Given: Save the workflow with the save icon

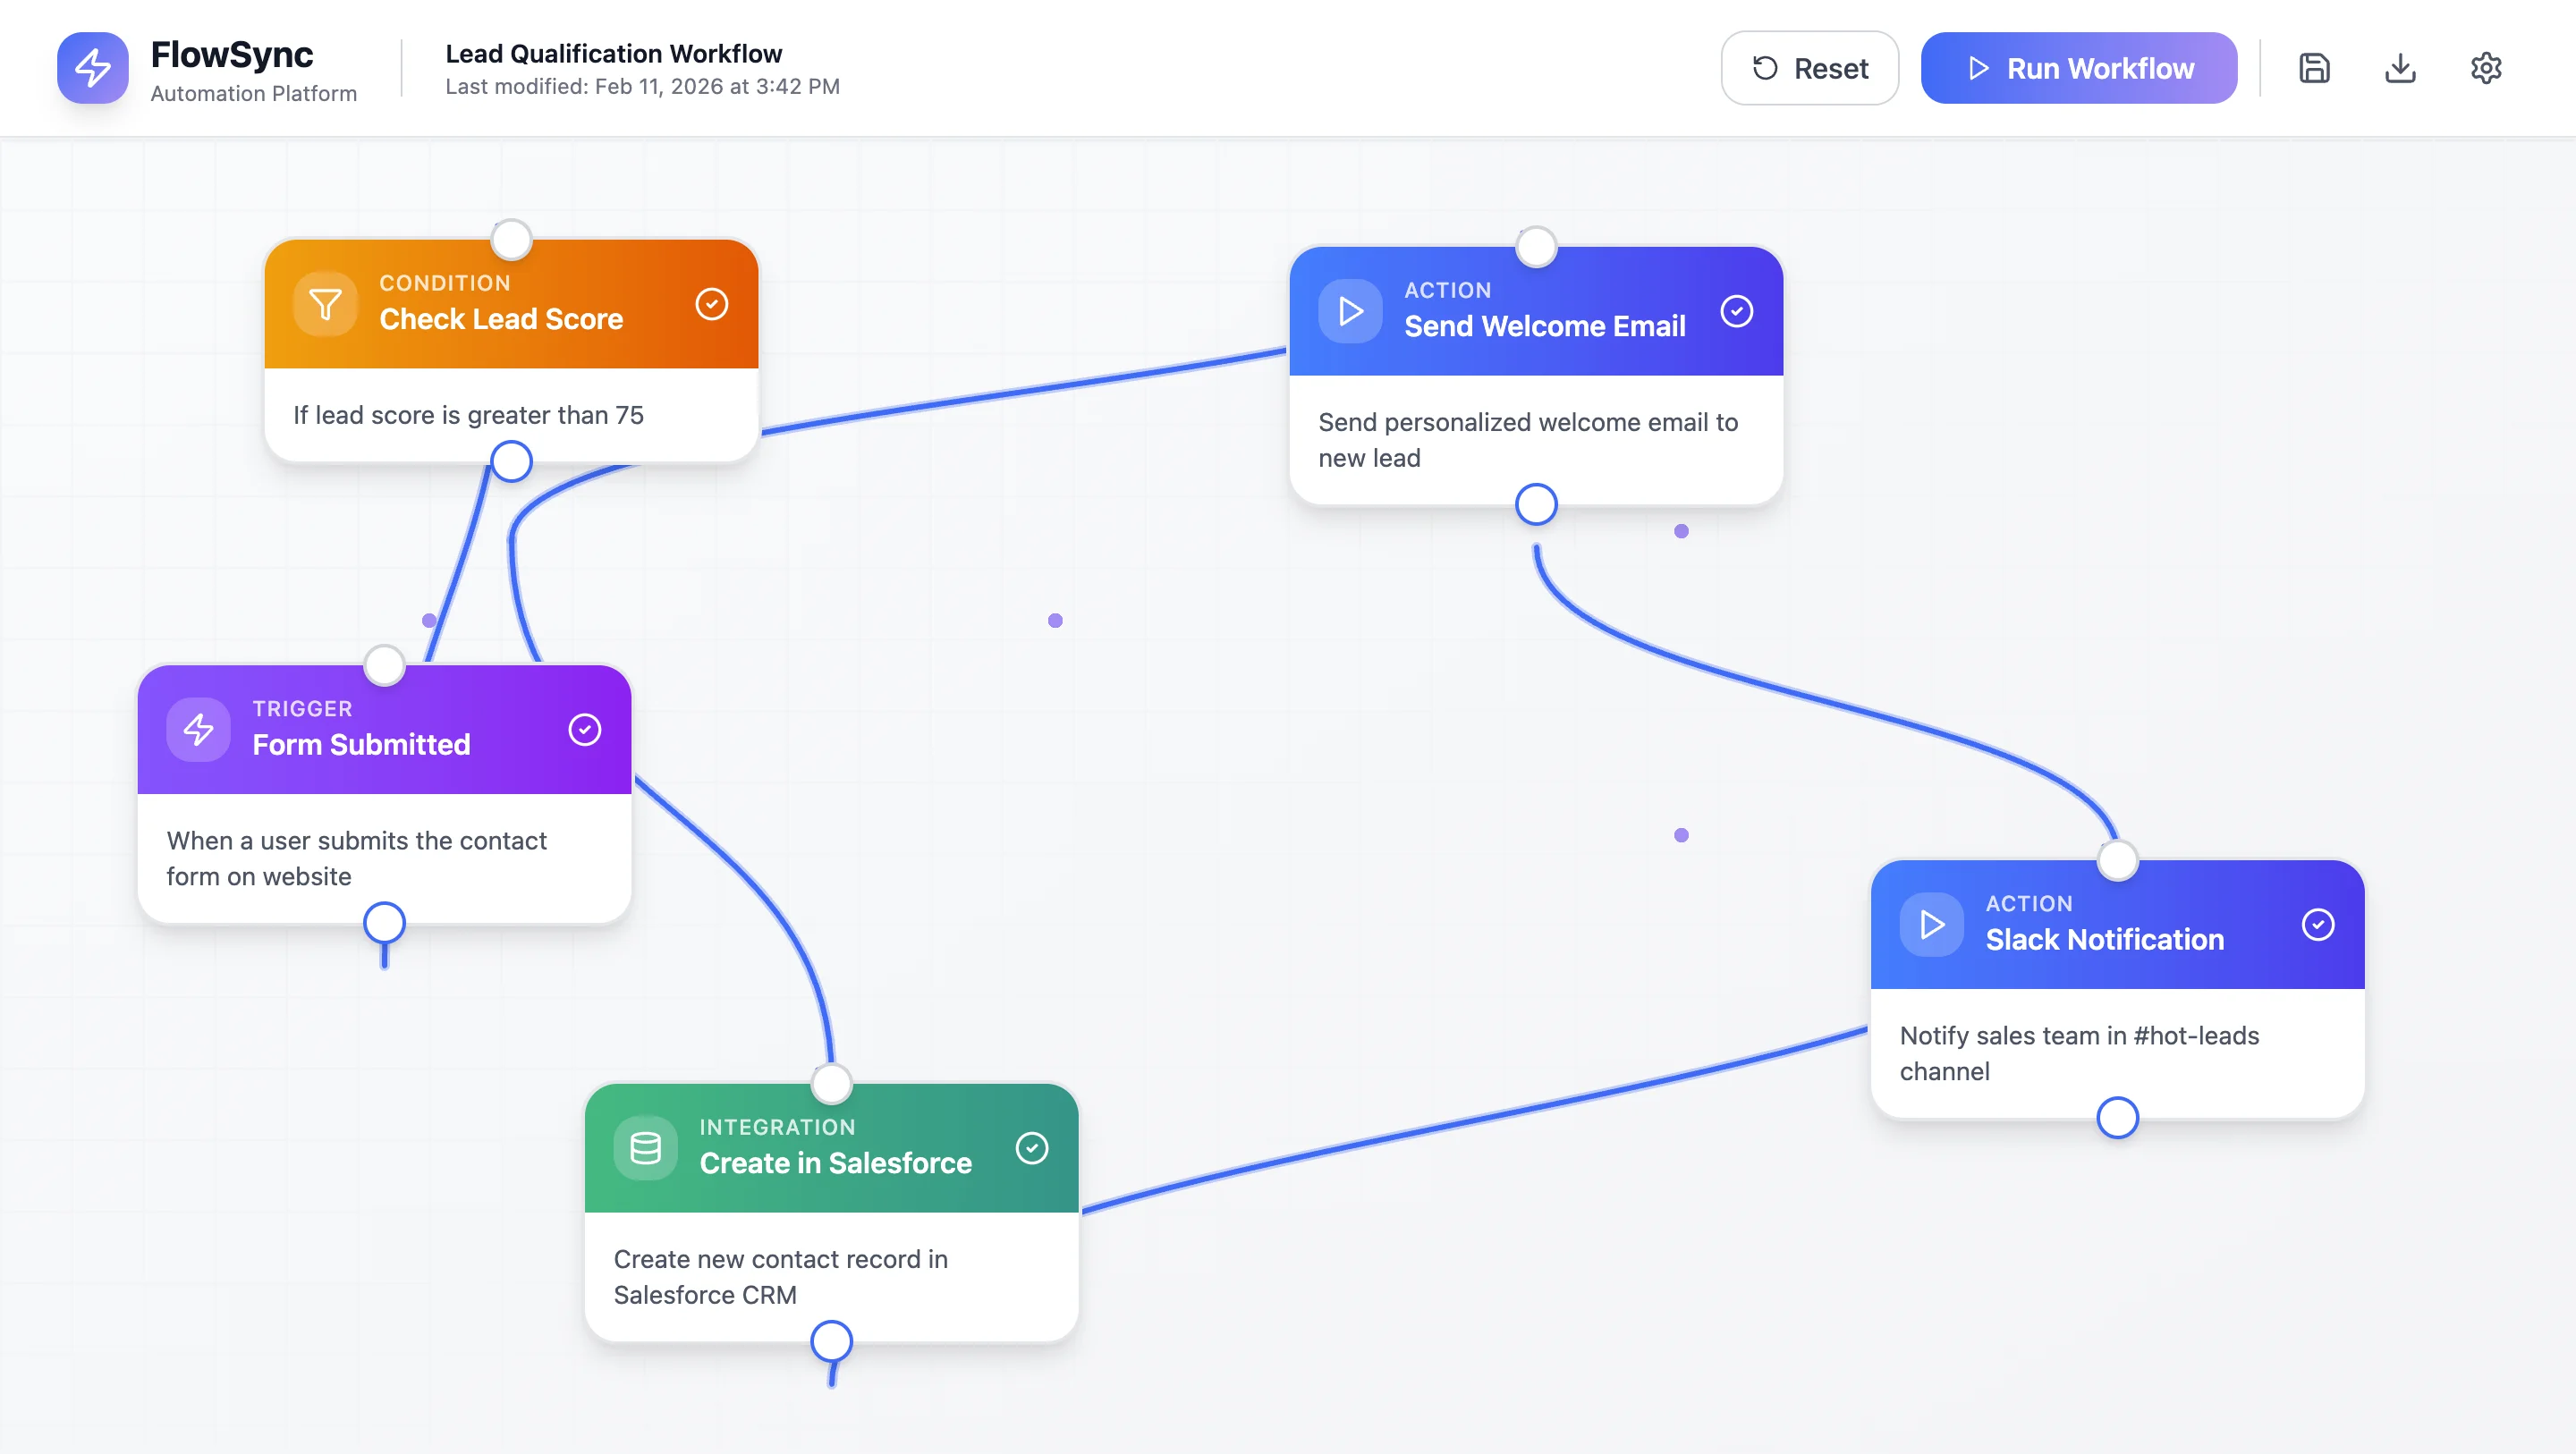Looking at the screenshot, I should (x=2314, y=67).
